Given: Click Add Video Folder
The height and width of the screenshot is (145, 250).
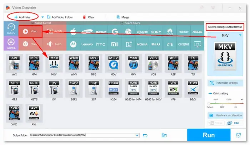Looking at the screenshot, I should (60, 17).
